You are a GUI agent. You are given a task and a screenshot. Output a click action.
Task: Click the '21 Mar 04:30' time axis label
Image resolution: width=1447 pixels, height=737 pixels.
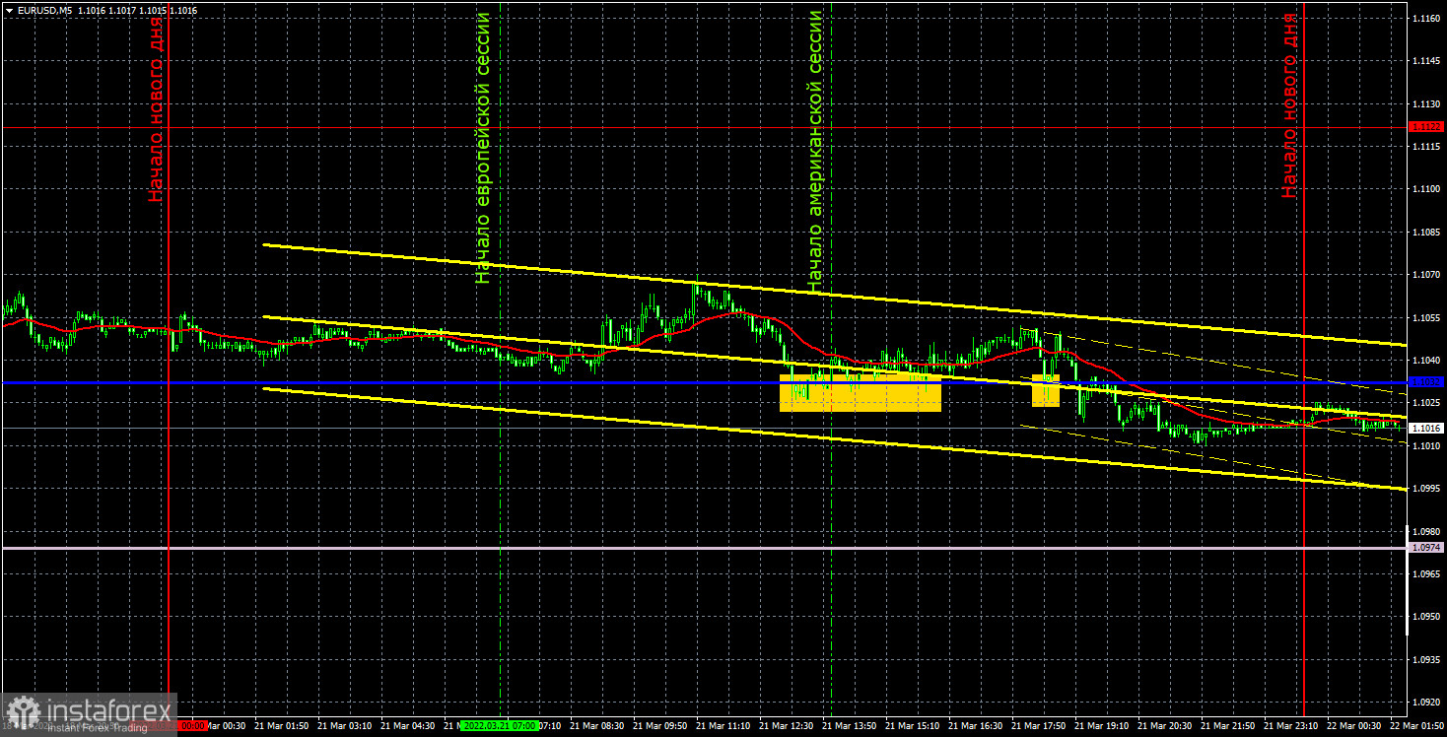(407, 725)
